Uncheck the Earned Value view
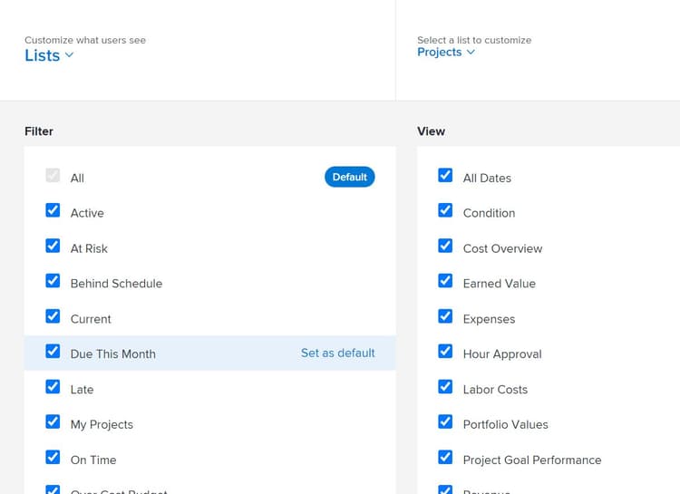The width and height of the screenshot is (680, 494). coord(445,281)
